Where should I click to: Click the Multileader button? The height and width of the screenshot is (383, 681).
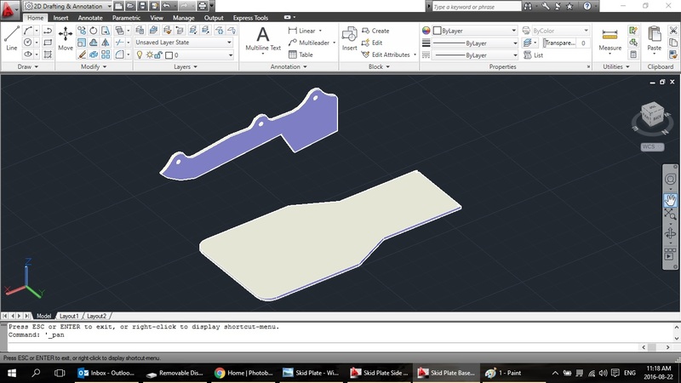coord(309,43)
